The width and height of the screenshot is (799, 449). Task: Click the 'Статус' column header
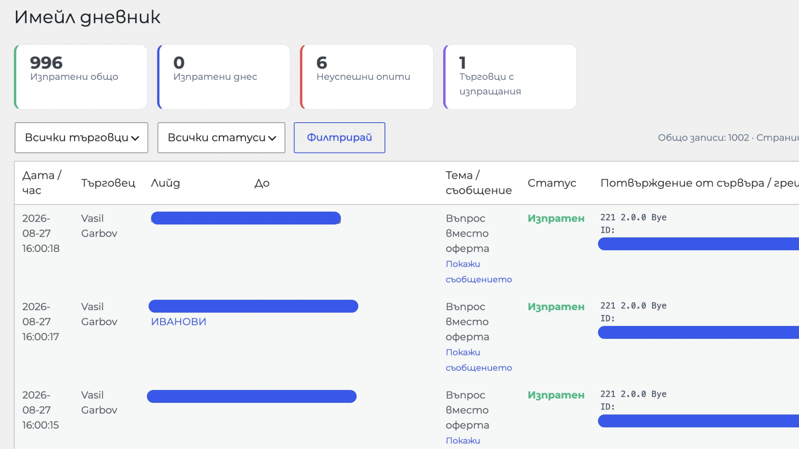click(552, 183)
